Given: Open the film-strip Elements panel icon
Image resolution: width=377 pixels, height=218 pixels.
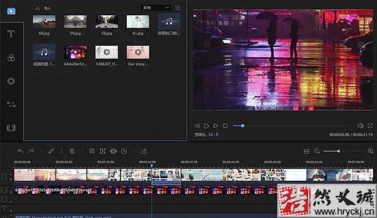Looking at the screenshot, I should 11,128.
